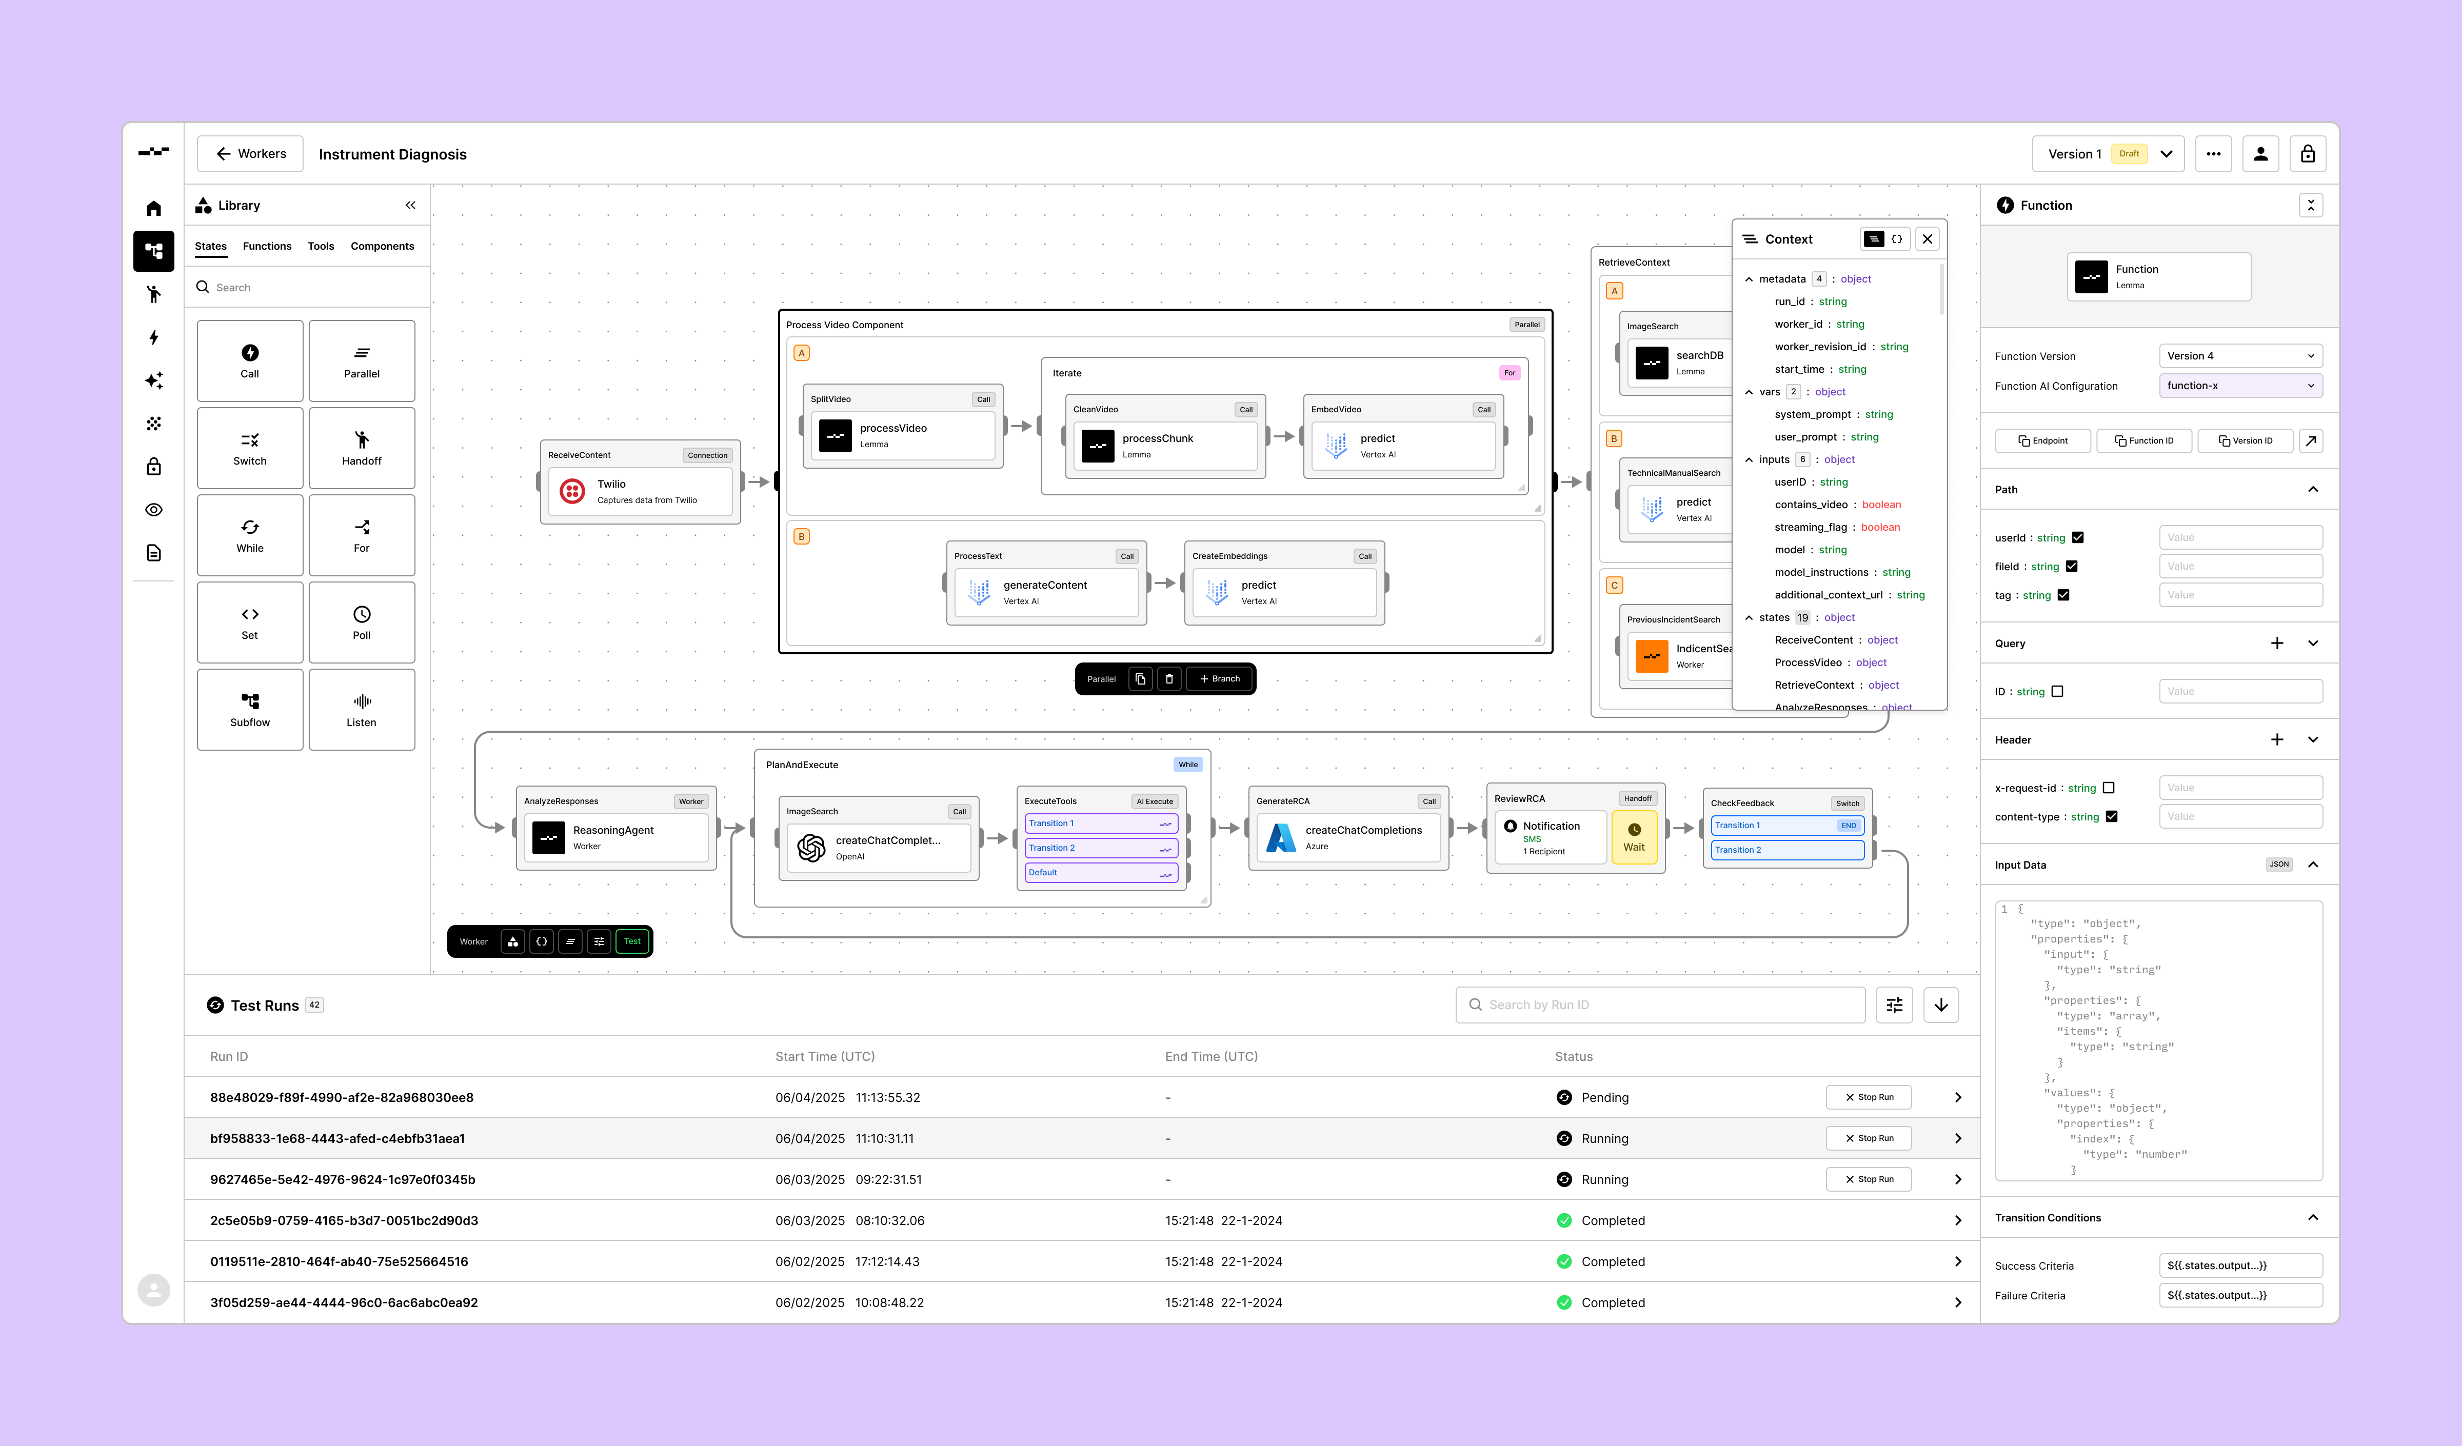Viewport: 2462px width, 1446px height.
Task: Open the padlock sidebar icon
Action: tap(153, 466)
